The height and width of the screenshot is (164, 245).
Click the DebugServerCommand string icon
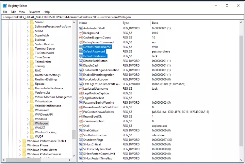(81, 42)
